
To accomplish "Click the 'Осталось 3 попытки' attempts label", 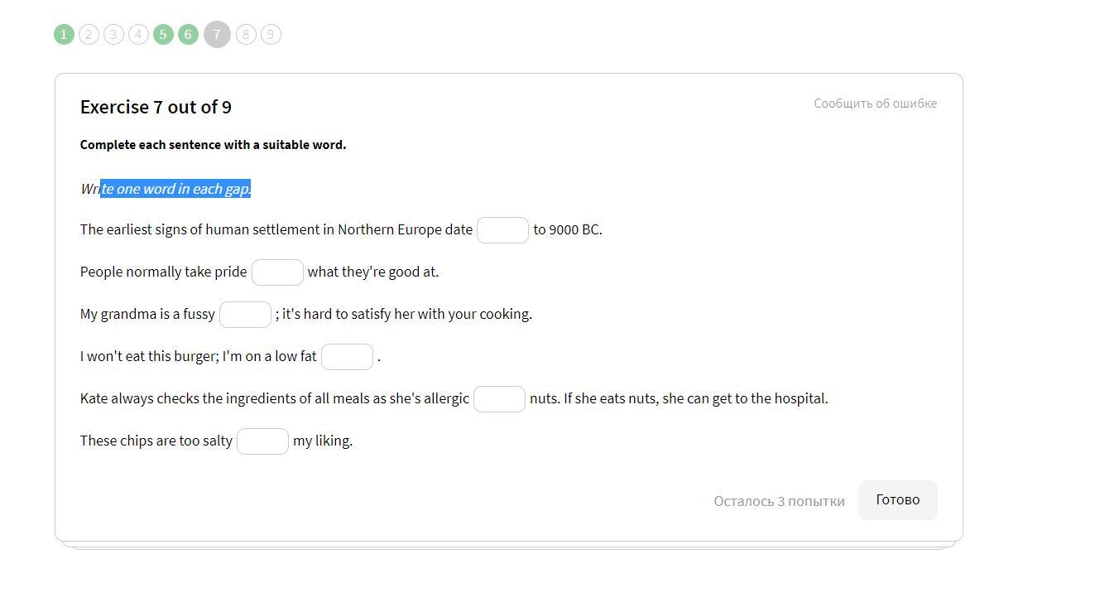I will coord(779,501).
